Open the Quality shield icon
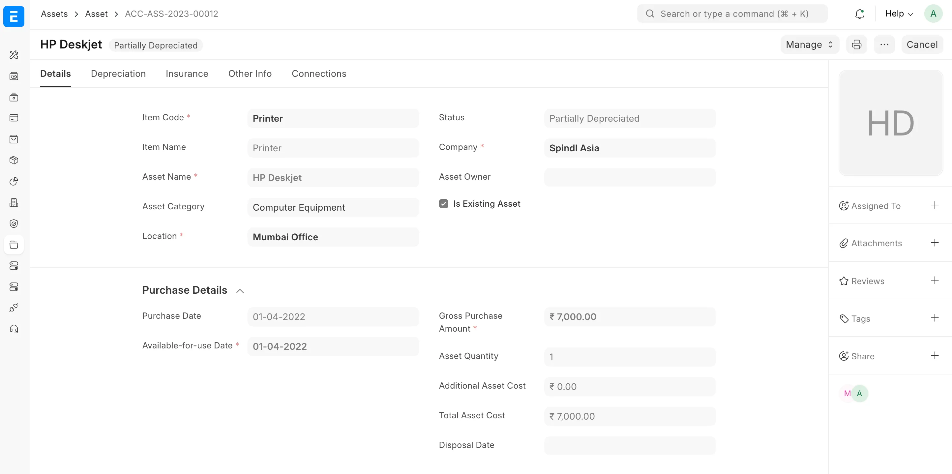952x474 pixels. pos(14,223)
